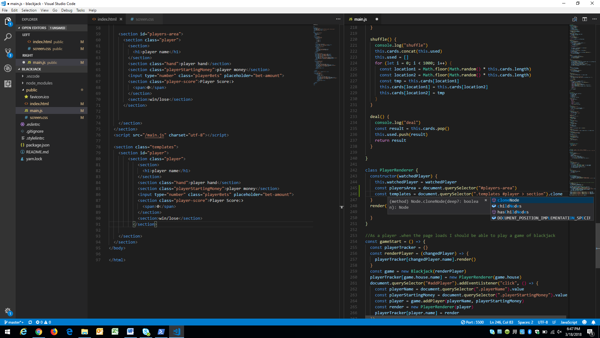This screenshot has height=338, width=600.
Task: Open File Explorer from the taskbar
Action: [85, 332]
